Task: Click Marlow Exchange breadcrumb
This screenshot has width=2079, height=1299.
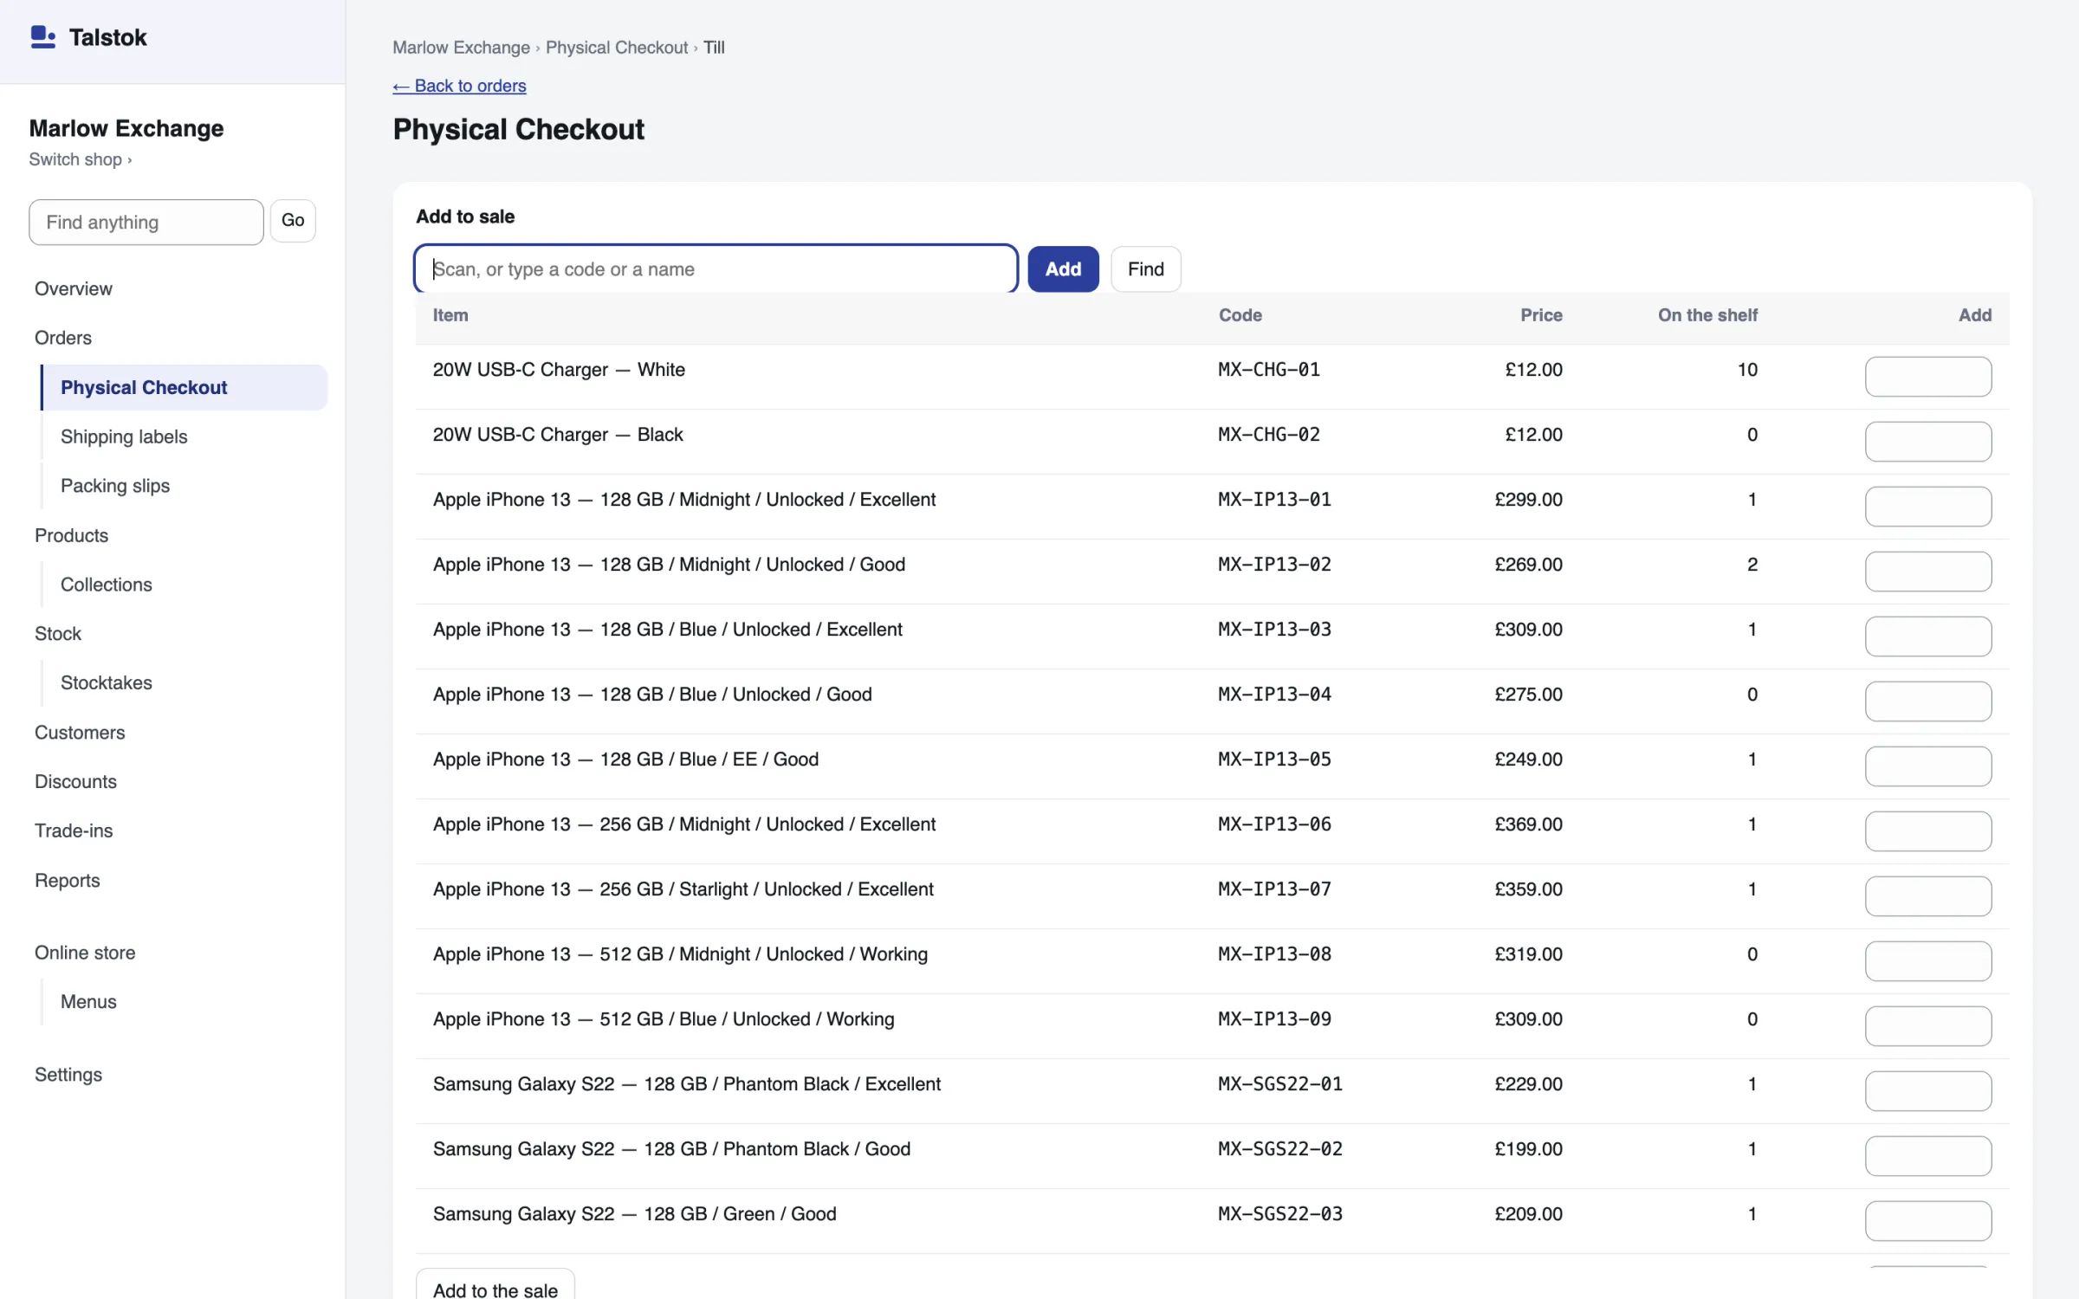Action: (461, 48)
